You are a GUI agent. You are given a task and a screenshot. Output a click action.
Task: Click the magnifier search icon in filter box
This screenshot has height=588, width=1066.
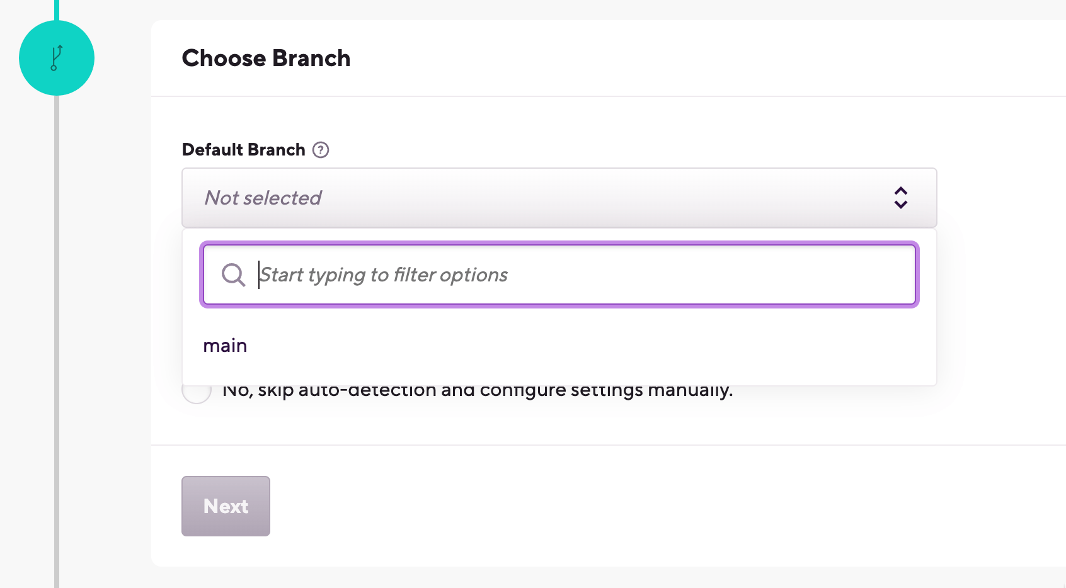233,275
